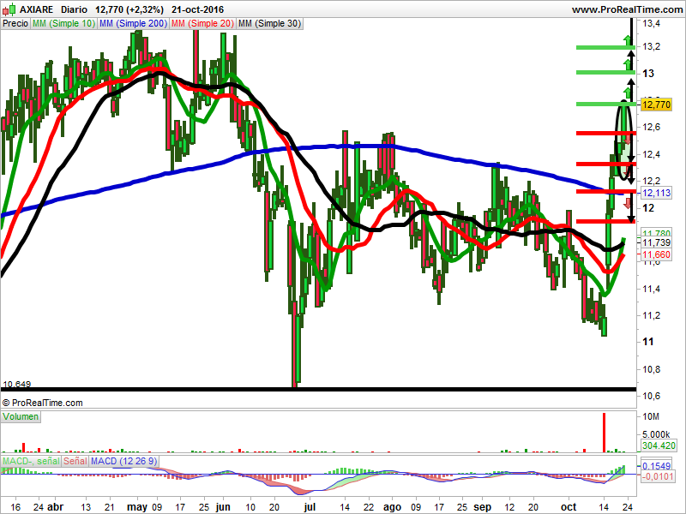Click the 12,770 current price tag
686x514 pixels.
656,105
